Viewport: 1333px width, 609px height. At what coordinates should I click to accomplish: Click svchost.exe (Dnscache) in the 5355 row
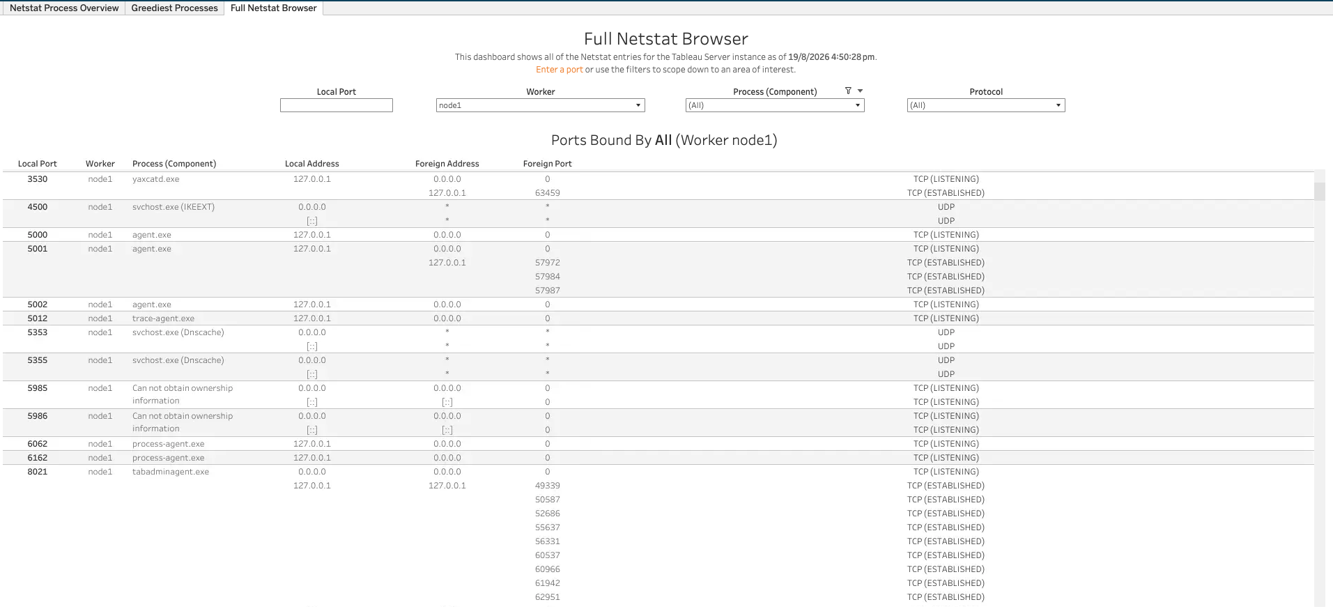178,360
